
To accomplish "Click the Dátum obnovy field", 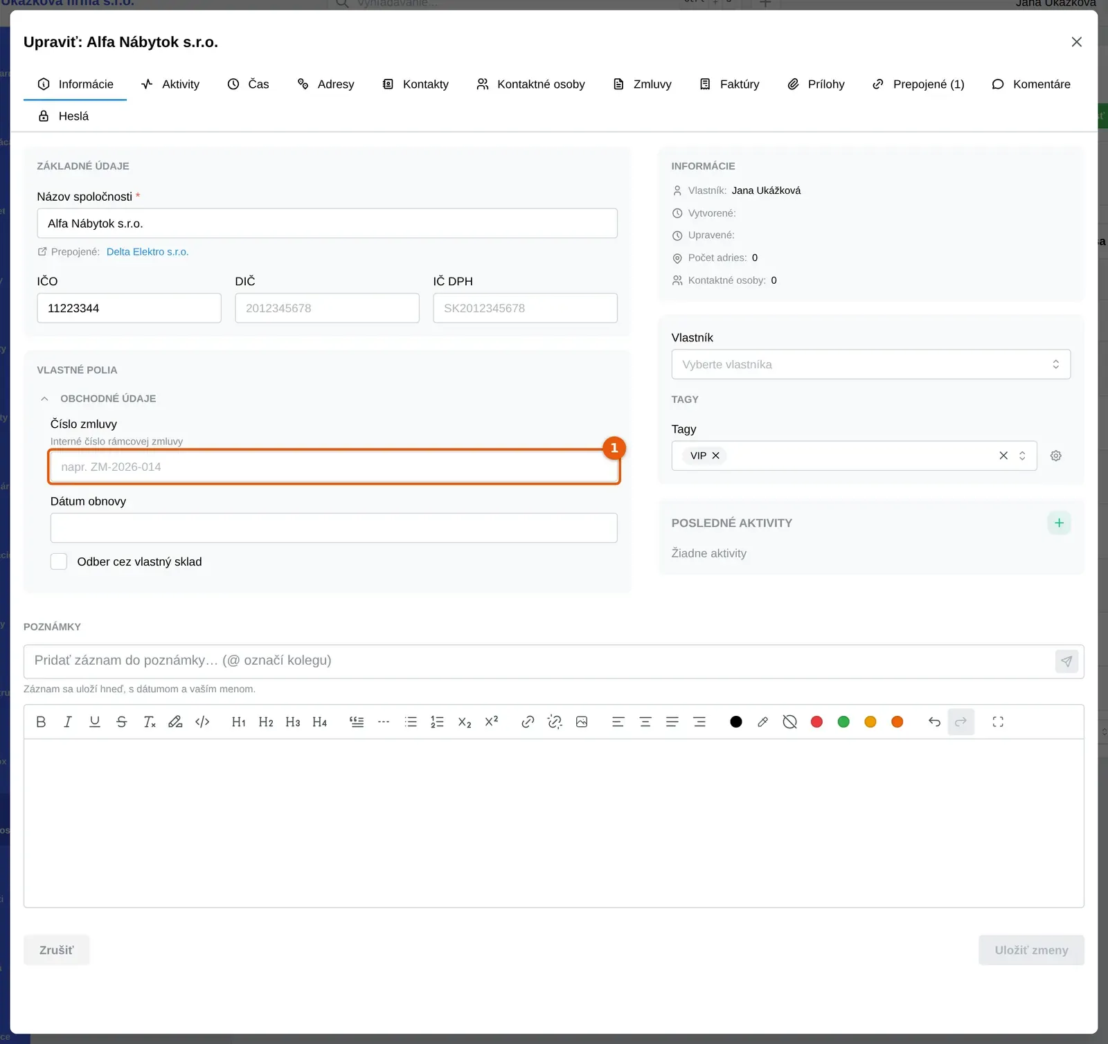I will point(334,528).
